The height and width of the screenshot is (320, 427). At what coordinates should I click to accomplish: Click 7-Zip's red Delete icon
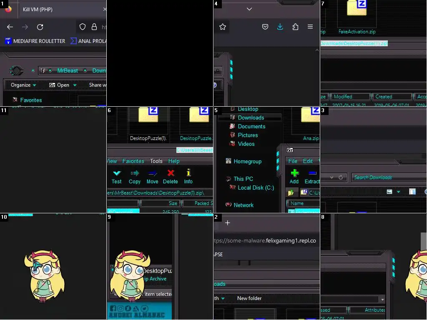(x=171, y=177)
